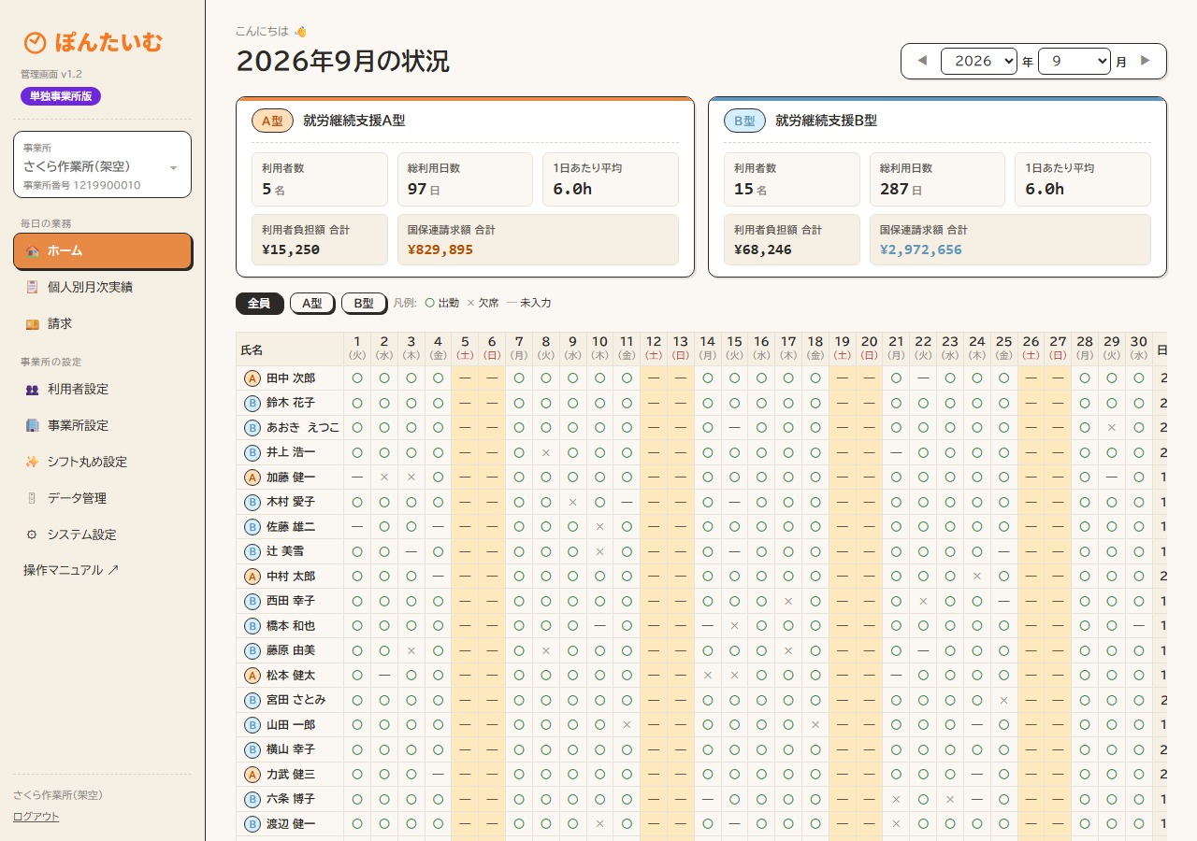
Task: Click the A badge next to 田中 次郎
Action: click(252, 378)
